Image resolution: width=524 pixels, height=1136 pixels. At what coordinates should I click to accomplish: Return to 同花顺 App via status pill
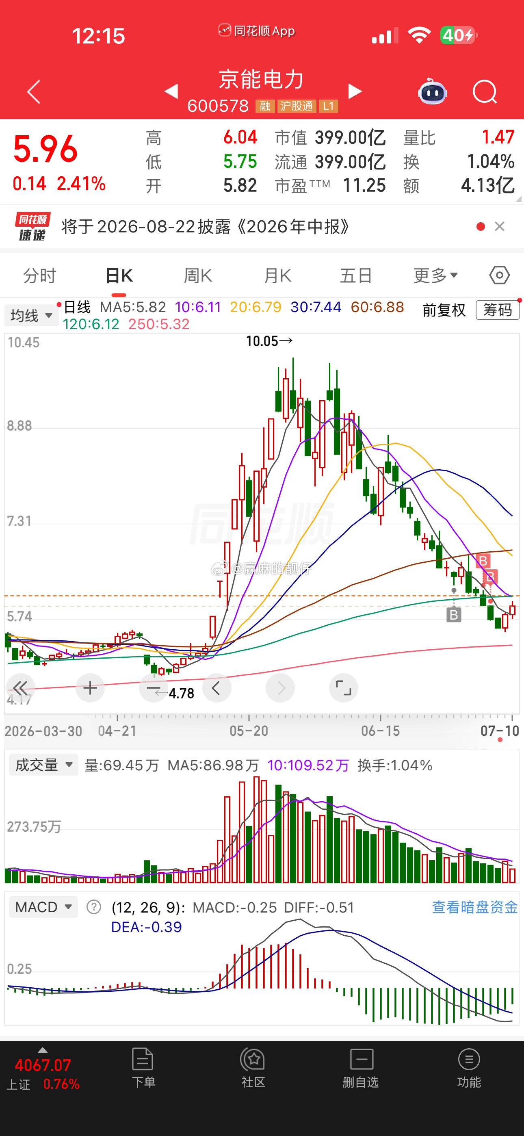(257, 31)
